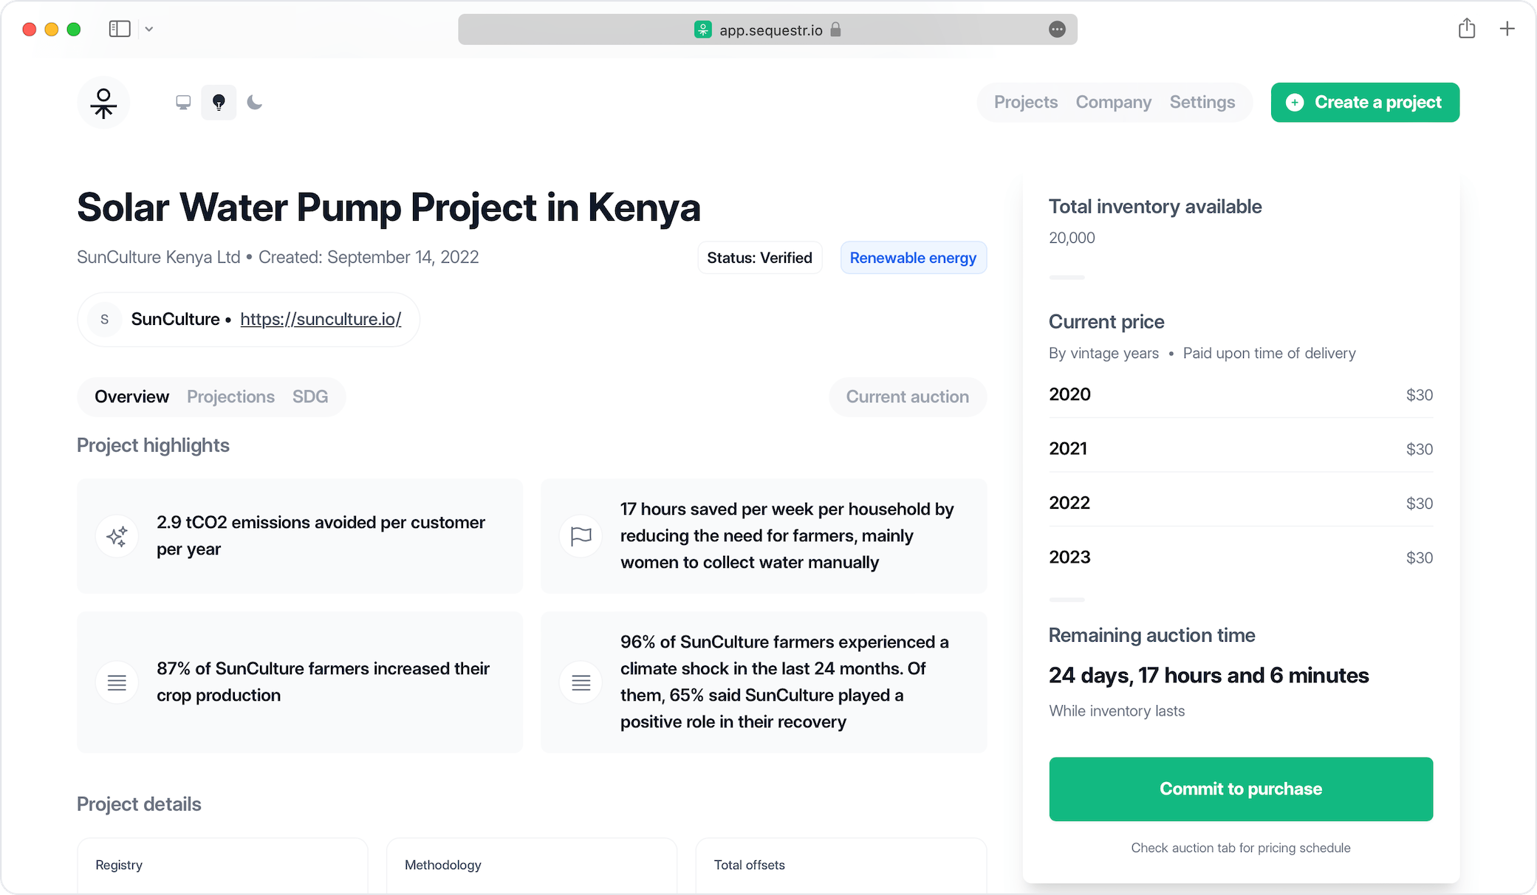Enable light theme bulb icon
Screen dimensions: 1537x895
pyautogui.click(x=219, y=103)
